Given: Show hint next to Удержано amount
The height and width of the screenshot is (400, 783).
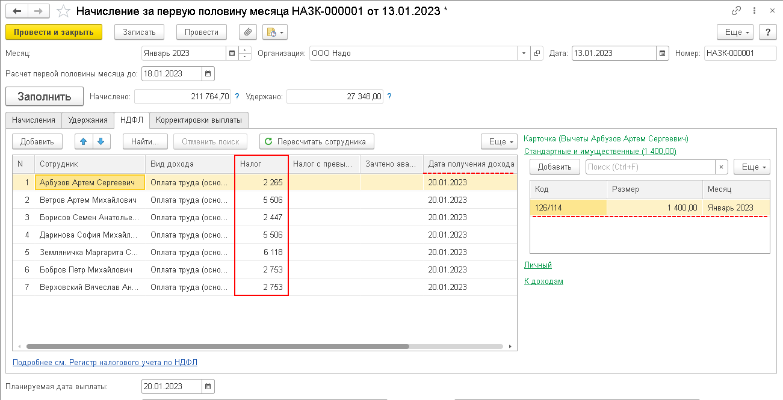Looking at the screenshot, I should (390, 96).
